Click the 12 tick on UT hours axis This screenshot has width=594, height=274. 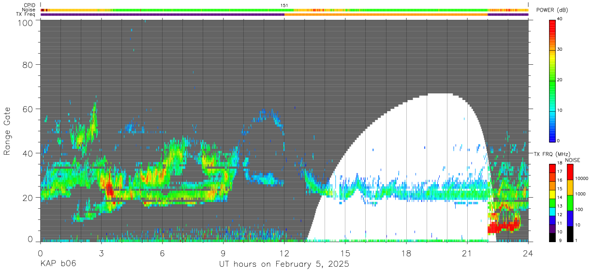tap(284, 253)
